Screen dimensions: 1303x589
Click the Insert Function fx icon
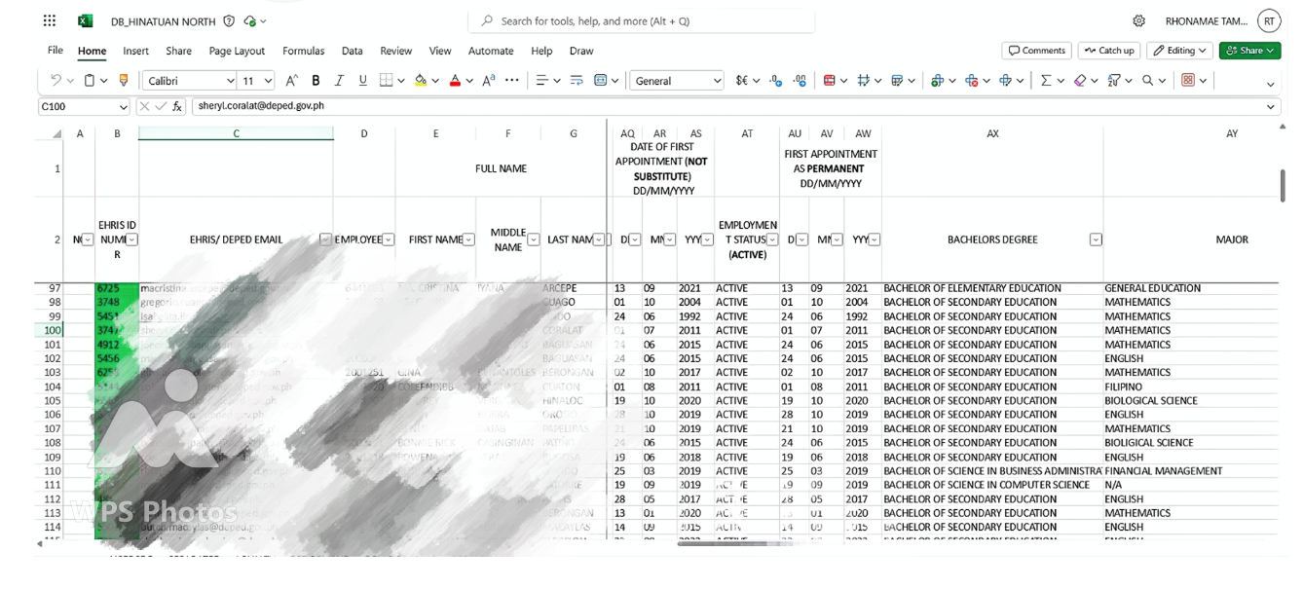pyautogui.click(x=177, y=106)
